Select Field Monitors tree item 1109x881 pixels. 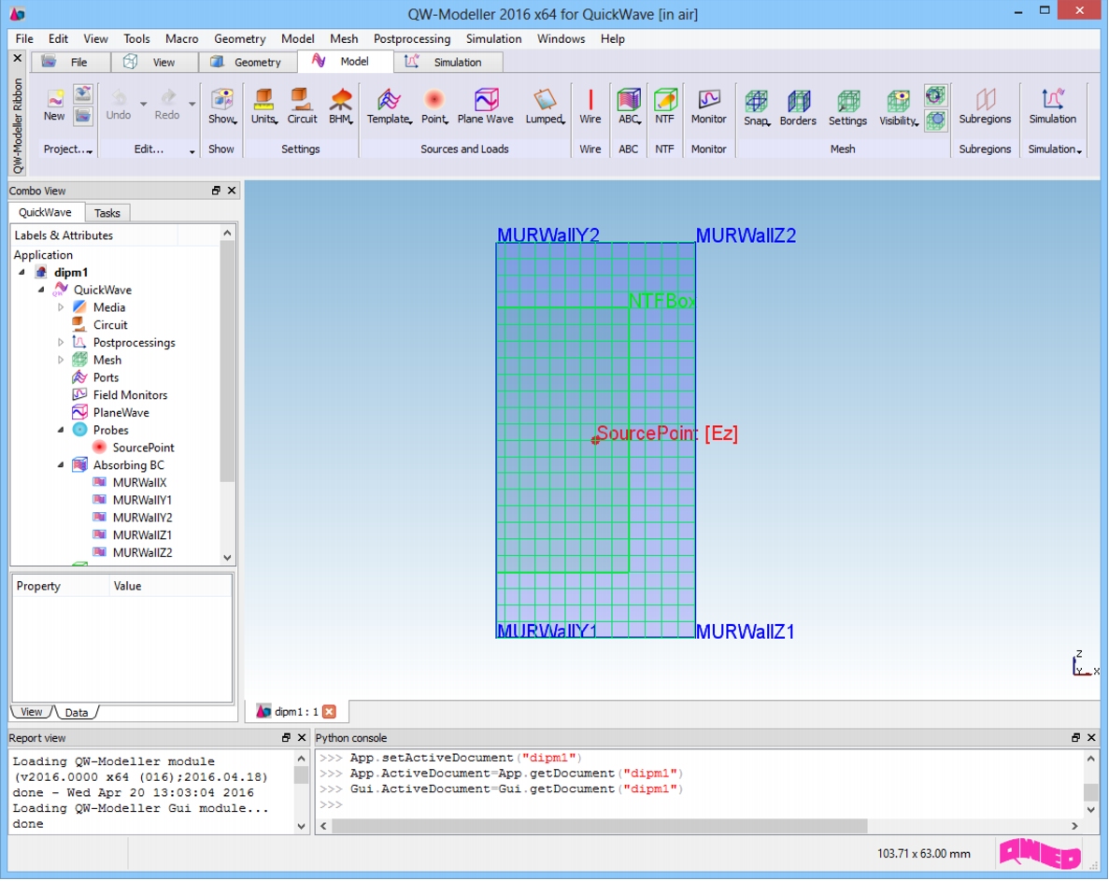tap(130, 395)
